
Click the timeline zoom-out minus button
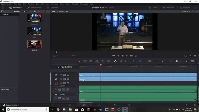pos(155,61)
